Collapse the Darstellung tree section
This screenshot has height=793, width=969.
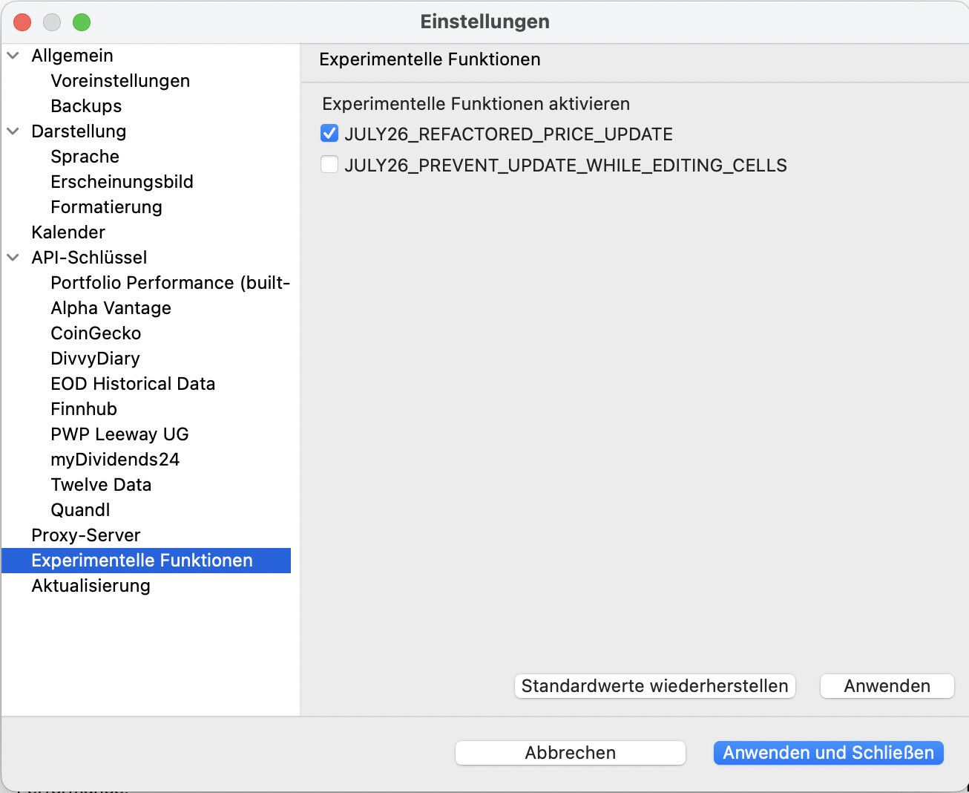point(13,131)
